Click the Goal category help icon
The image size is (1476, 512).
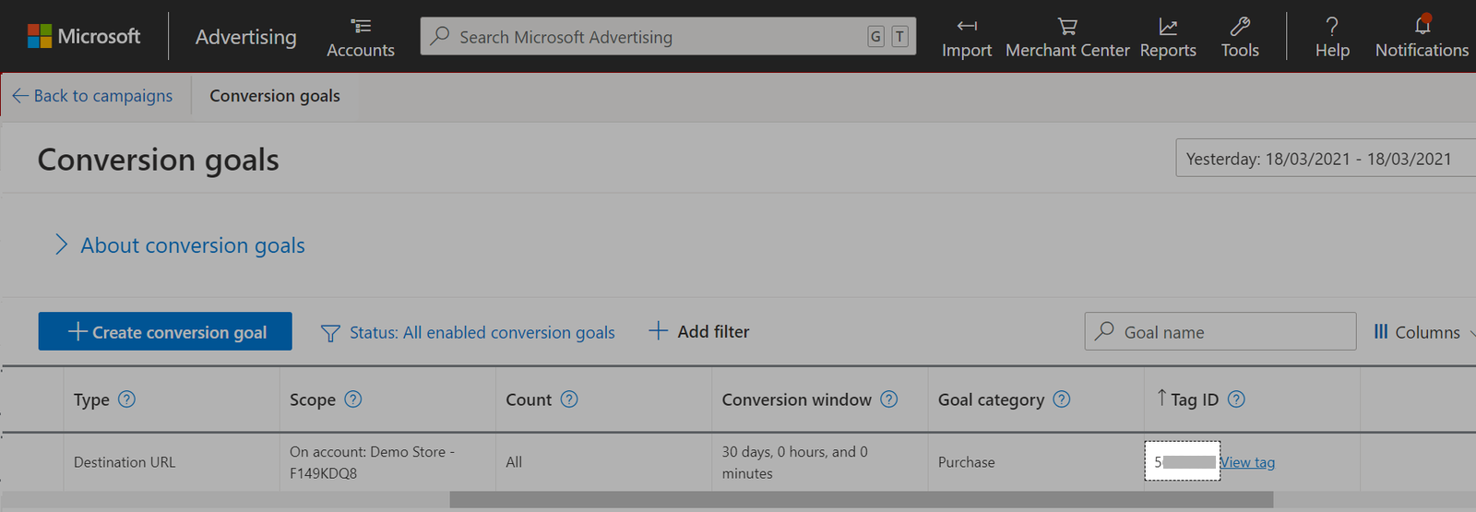[x=1062, y=399]
